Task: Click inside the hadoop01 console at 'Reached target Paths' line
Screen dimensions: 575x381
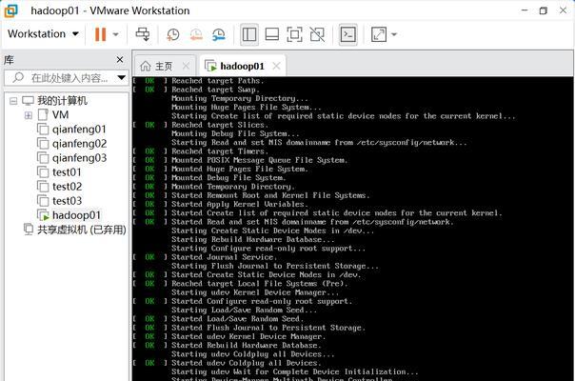Action: tap(218, 81)
